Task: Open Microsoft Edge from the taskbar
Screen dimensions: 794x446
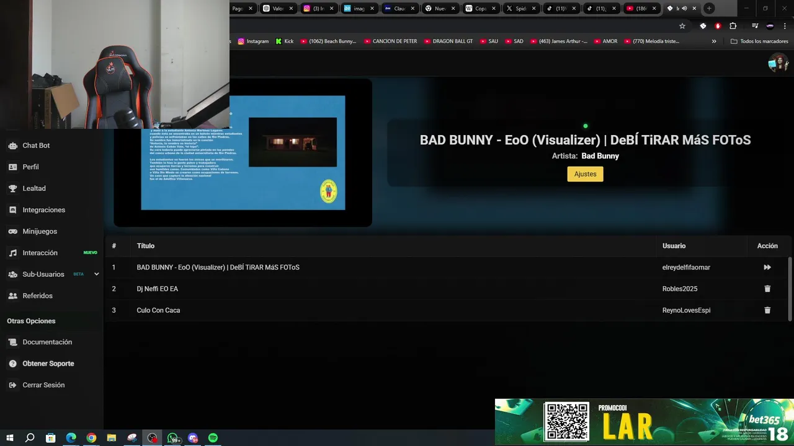Action: pos(71,438)
